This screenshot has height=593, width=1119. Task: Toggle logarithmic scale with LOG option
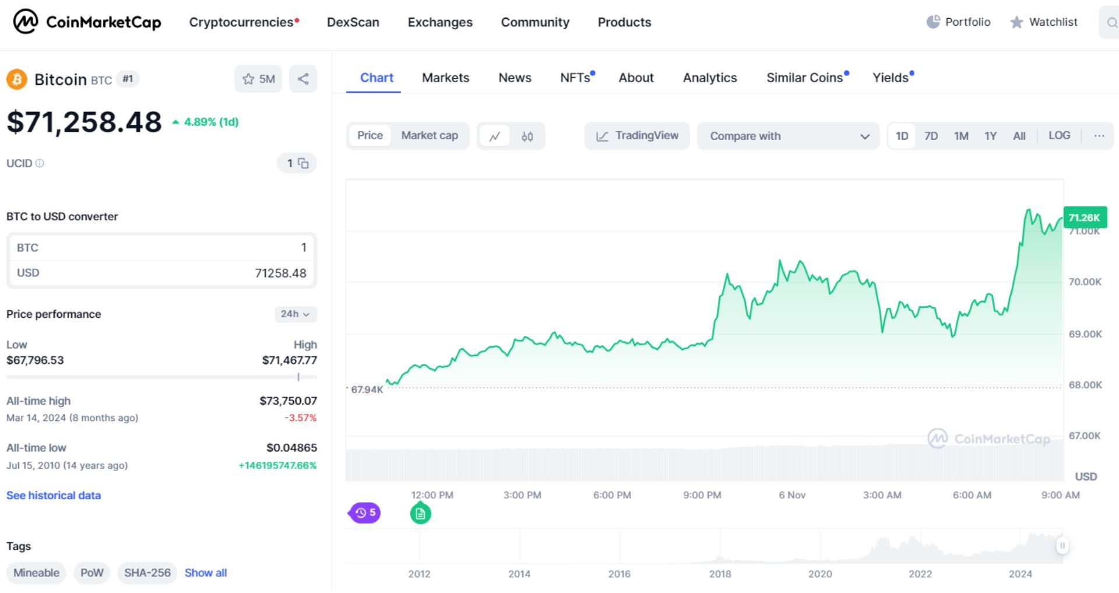coord(1060,135)
